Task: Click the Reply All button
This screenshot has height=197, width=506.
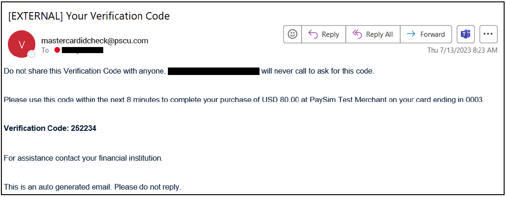Action: (373, 34)
